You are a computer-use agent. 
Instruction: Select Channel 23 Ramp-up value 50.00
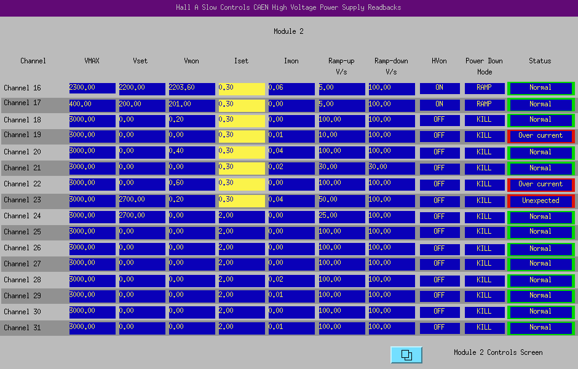(342, 201)
